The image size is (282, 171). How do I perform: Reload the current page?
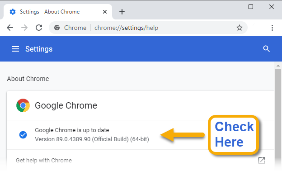coord(39,28)
